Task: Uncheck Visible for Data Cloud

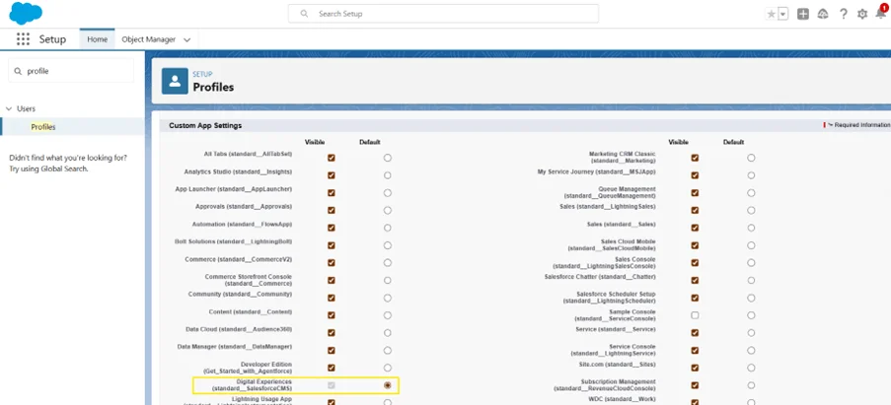Action: point(332,333)
